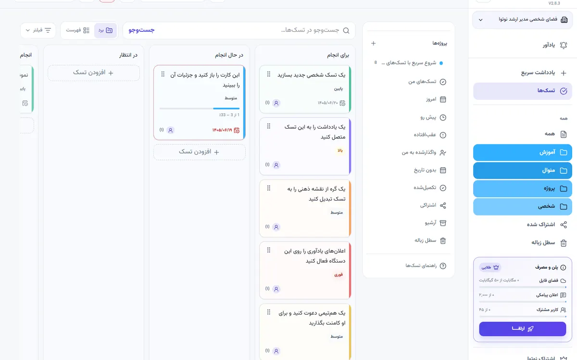Click the جست‌وجو search button
This screenshot has height=360, width=577.
[141, 30]
